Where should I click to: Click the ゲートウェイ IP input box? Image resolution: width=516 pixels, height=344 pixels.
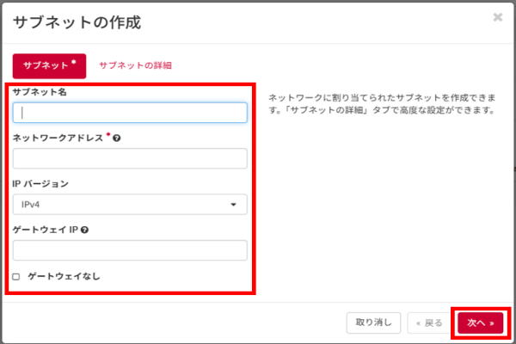(x=130, y=250)
